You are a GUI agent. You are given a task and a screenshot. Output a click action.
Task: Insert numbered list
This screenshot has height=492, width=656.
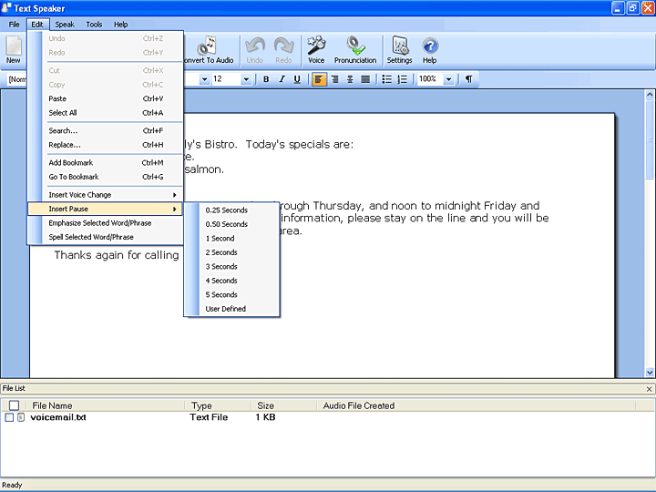[403, 79]
